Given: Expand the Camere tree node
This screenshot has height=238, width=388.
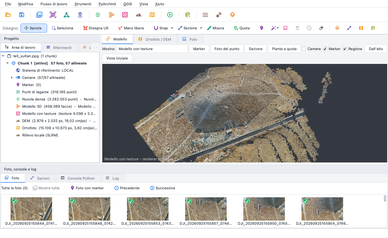Looking at the screenshot, I should (x=12, y=77).
